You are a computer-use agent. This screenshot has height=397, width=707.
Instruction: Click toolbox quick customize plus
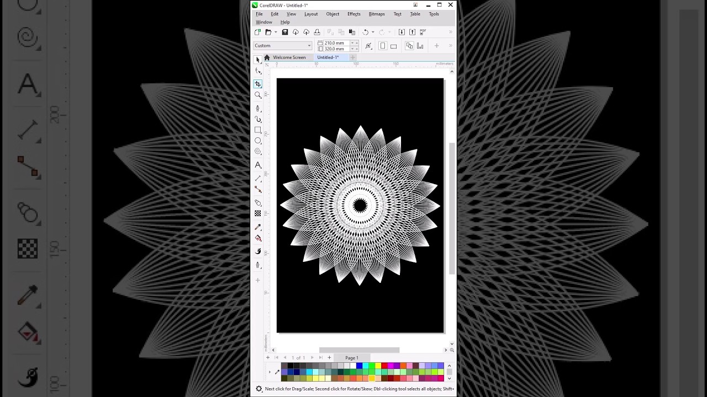pos(257,280)
